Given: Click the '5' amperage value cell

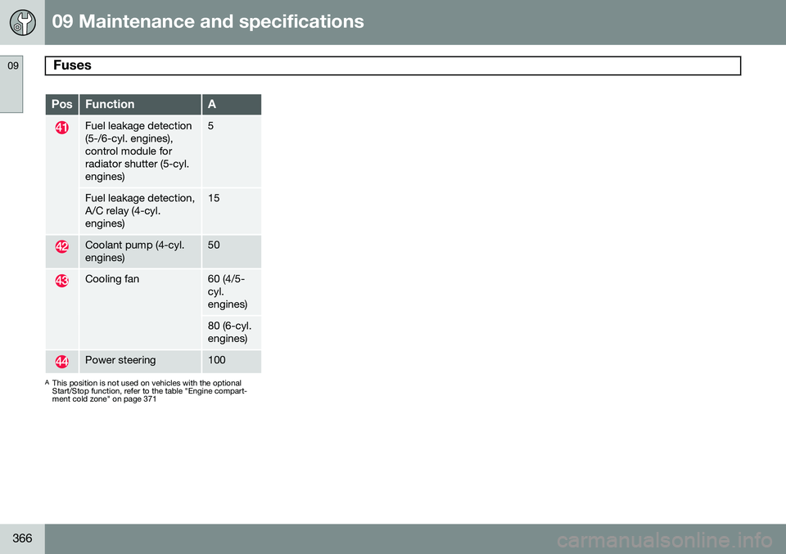Looking at the screenshot, I should [x=232, y=151].
